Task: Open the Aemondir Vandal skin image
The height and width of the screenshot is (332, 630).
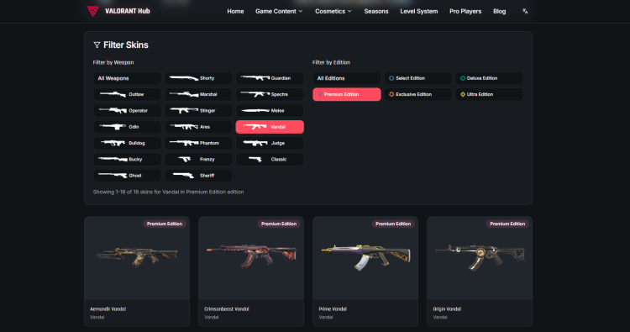Action: (137, 258)
